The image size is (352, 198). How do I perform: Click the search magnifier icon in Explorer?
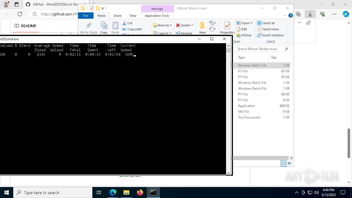click(287, 49)
